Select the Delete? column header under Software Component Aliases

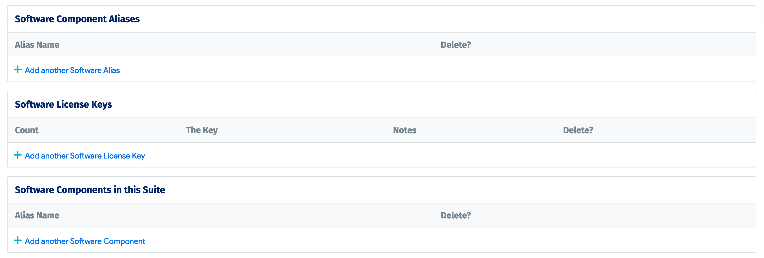pyautogui.click(x=456, y=45)
